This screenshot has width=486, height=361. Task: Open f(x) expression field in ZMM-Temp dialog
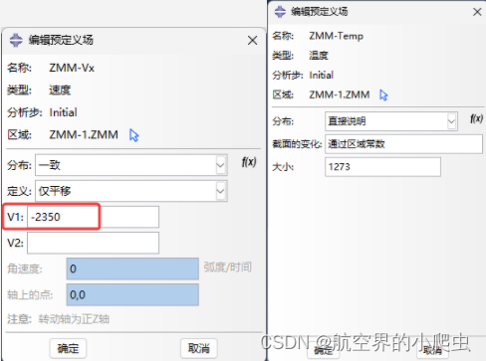(476, 118)
